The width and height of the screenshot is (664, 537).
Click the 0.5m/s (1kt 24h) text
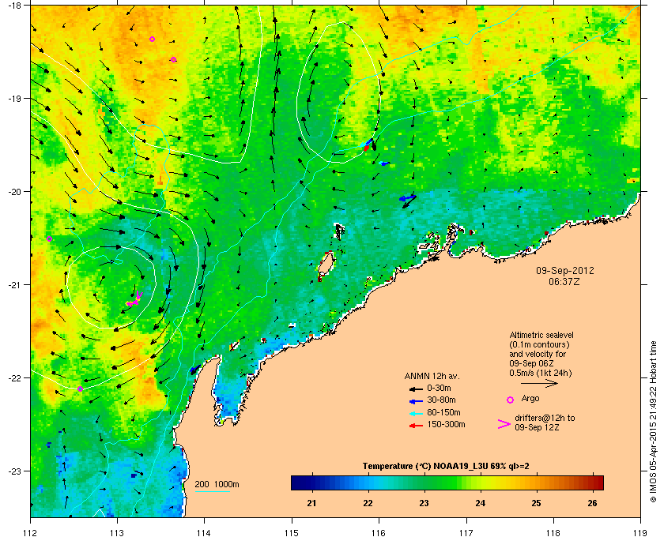(541, 374)
